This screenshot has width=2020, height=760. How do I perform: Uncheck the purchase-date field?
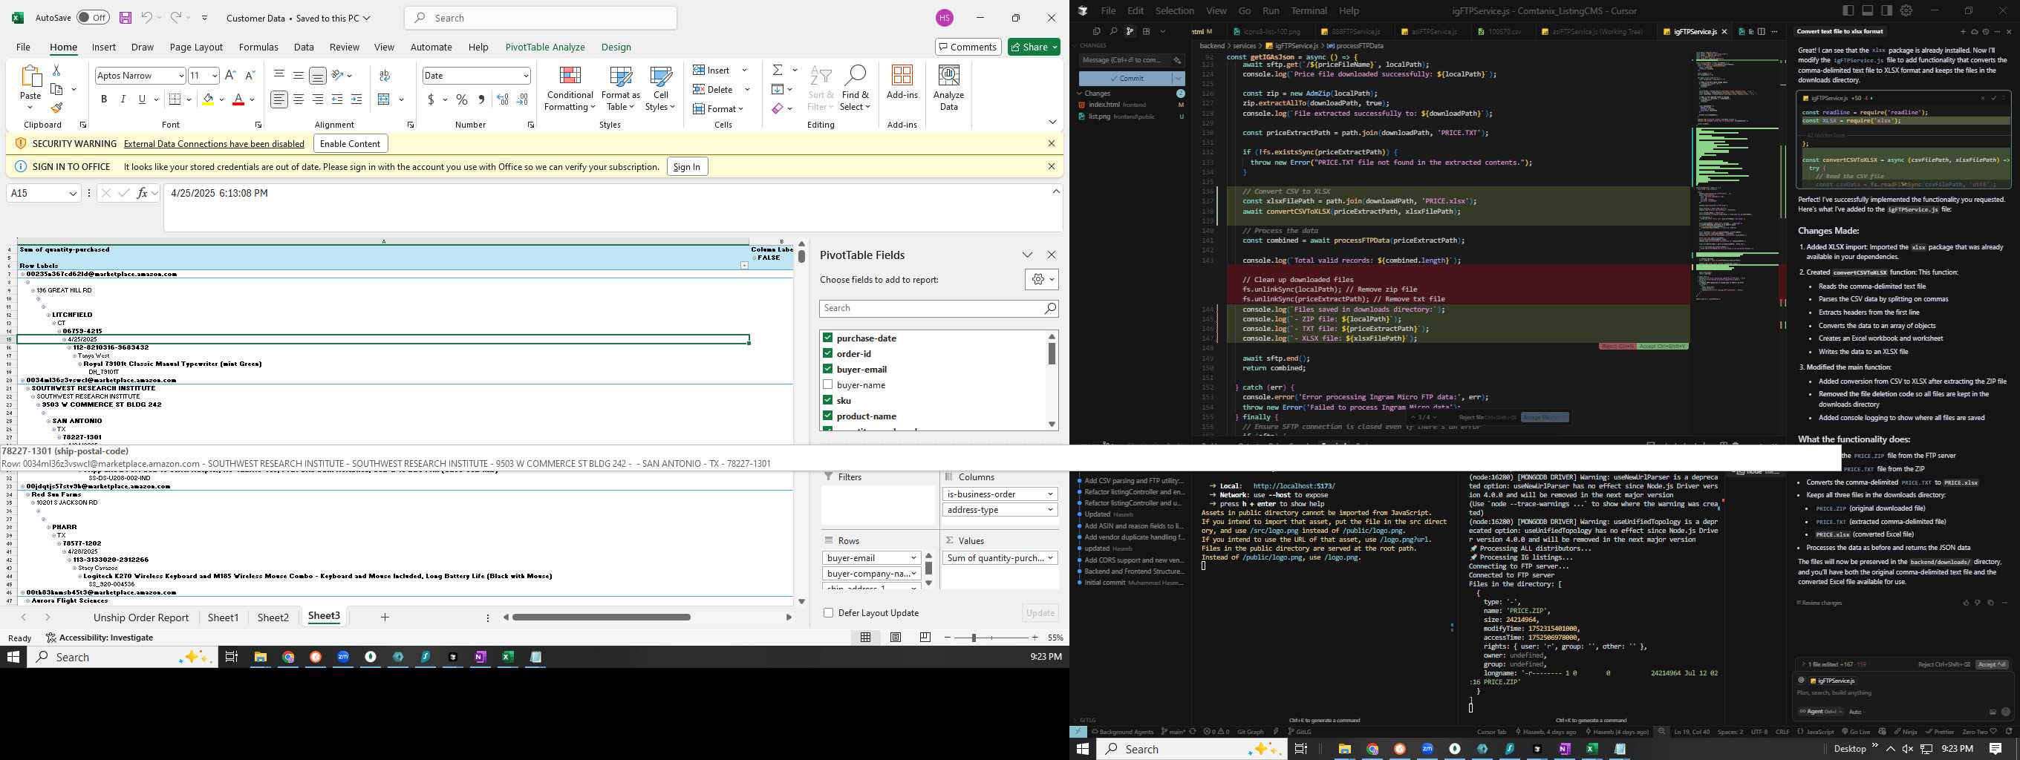point(827,338)
